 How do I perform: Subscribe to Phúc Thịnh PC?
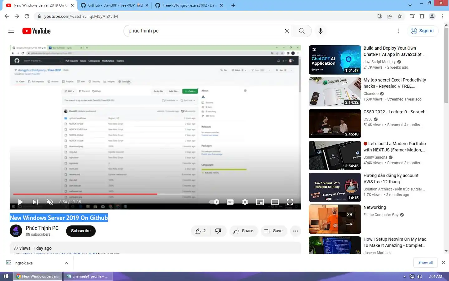click(x=81, y=231)
